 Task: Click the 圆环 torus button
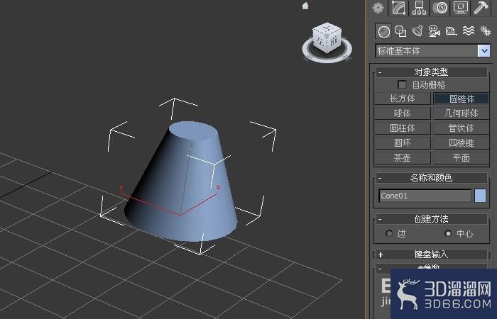[403, 143]
